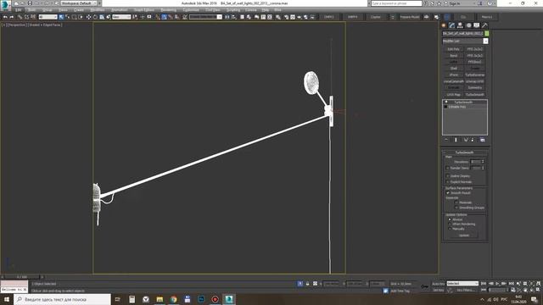543x305 pixels.
Task: Toggle the Explicit Normals checkbox
Action: [x=448, y=181]
